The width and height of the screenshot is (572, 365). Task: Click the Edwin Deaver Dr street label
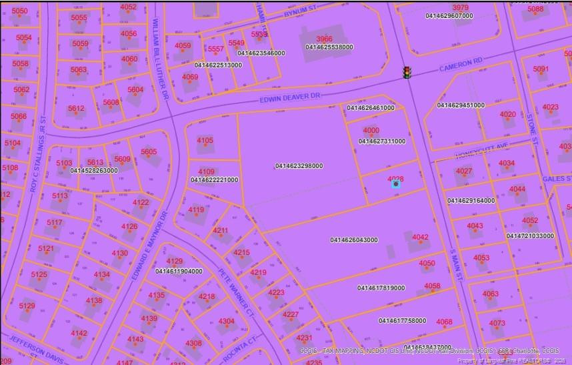(x=290, y=98)
